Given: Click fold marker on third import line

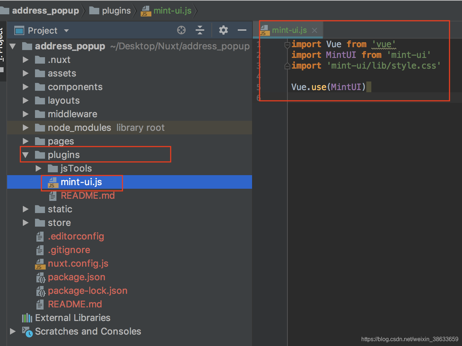Looking at the screenshot, I should (287, 66).
